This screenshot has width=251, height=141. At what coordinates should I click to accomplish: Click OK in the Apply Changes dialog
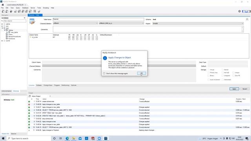click(x=142, y=73)
